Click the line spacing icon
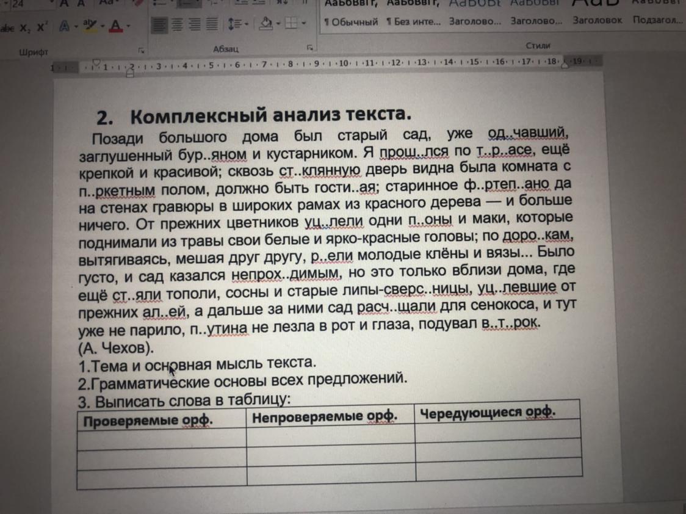 234,24
